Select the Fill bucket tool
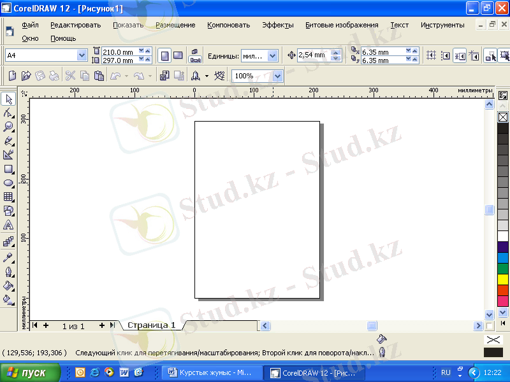Image resolution: width=510 pixels, height=382 pixels. click(8, 285)
